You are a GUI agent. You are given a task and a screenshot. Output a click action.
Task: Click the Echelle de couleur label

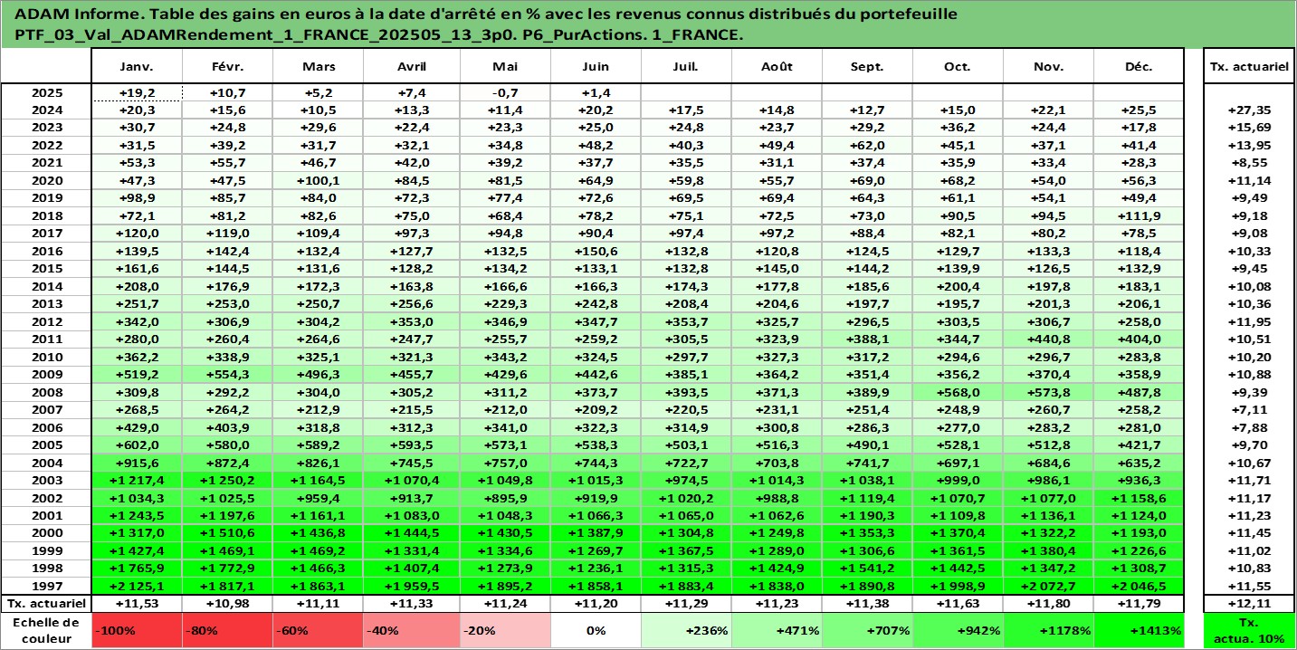coord(46,630)
